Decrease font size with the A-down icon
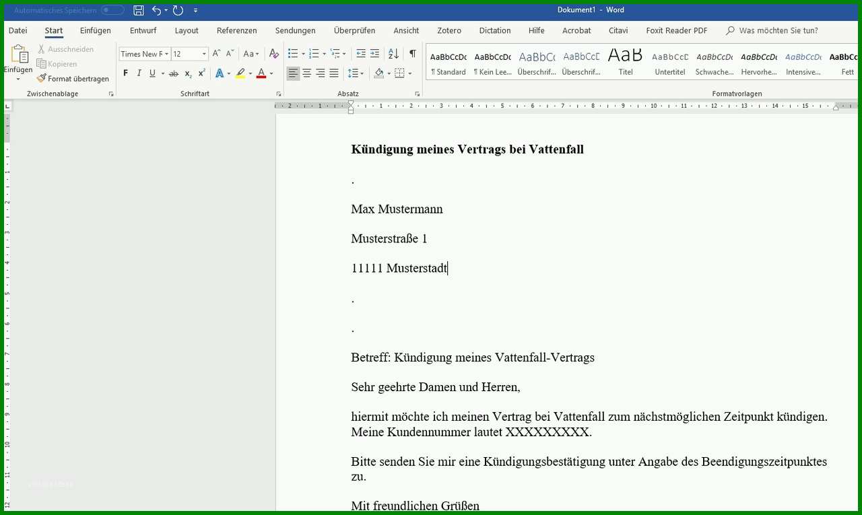 point(230,54)
